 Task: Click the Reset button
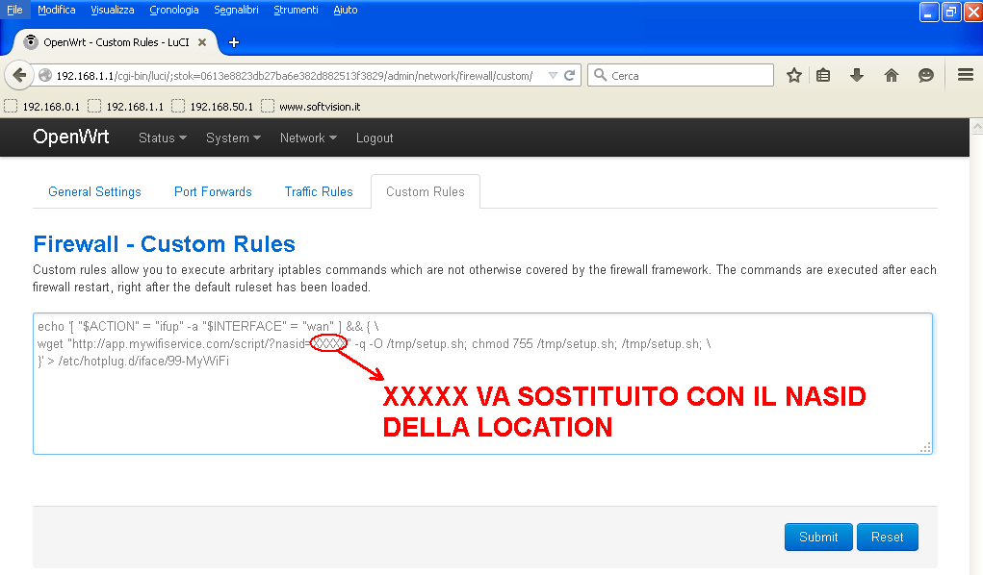tap(887, 537)
